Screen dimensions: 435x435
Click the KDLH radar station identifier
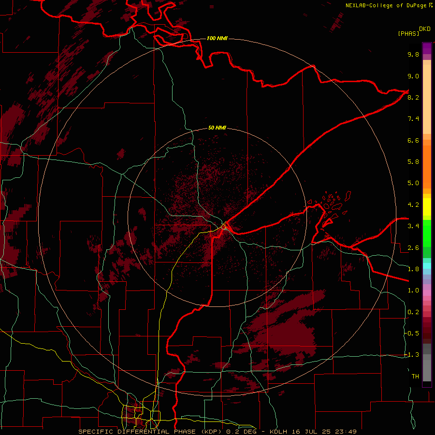pos(278,432)
